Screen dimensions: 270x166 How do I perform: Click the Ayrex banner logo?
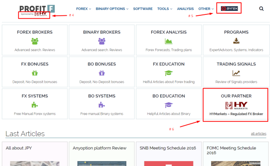pyautogui.click(x=229, y=9)
